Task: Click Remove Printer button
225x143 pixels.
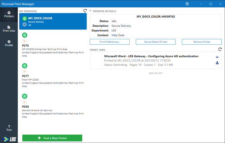Action: (202, 42)
